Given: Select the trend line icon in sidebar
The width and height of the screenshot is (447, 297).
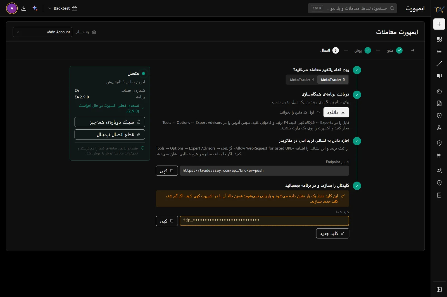Looking at the screenshot, I should (x=439, y=64).
